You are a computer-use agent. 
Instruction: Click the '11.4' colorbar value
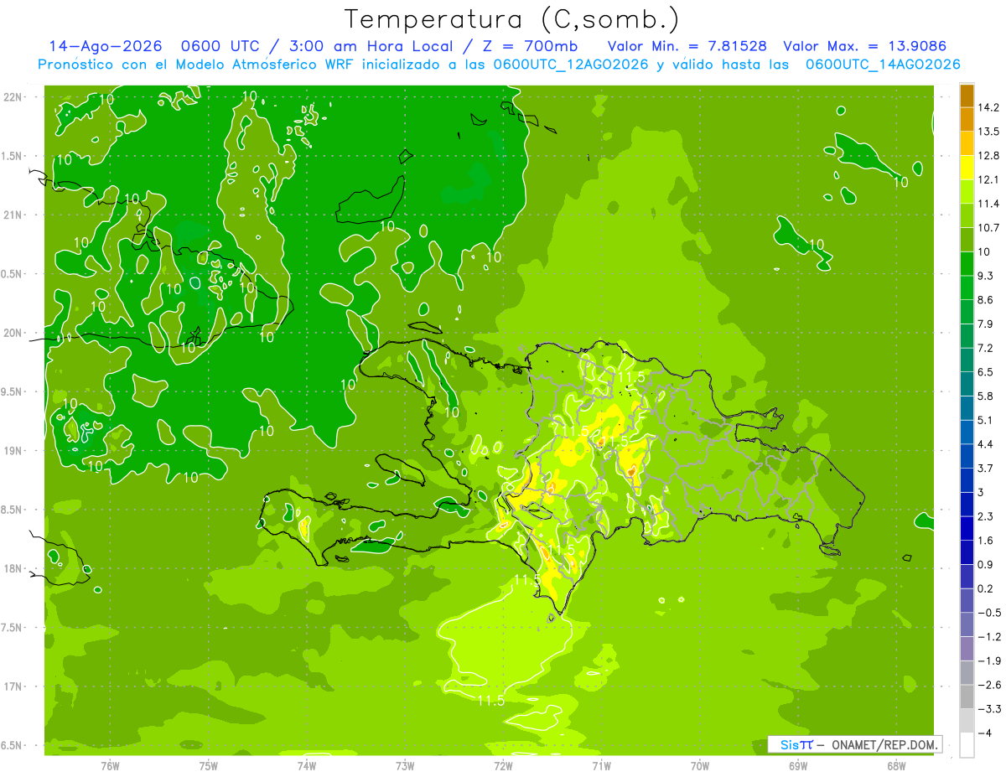[988, 204]
